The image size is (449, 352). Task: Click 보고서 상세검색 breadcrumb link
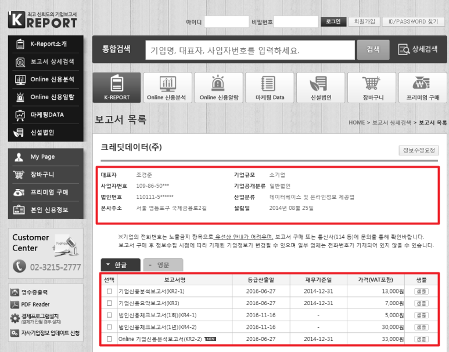point(391,123)
